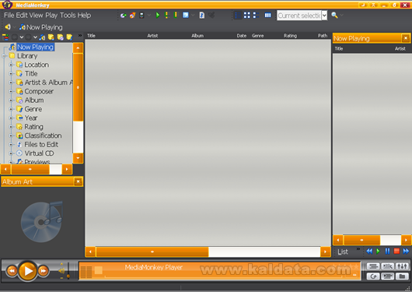412x292 pixels.
Task: Click the volume slider knob in the player
Action: pos(68,276)
